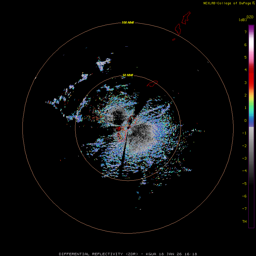The image size is (256, 256).
Task: Click the 50 NMI range ring label
Action: [x=128, y=75]
